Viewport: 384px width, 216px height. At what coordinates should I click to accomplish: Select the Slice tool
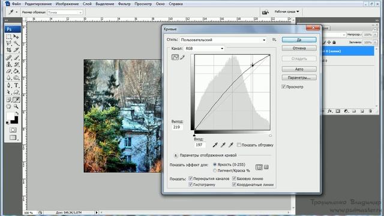click(16, 50)
